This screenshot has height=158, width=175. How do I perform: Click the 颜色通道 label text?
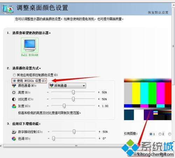27,86
